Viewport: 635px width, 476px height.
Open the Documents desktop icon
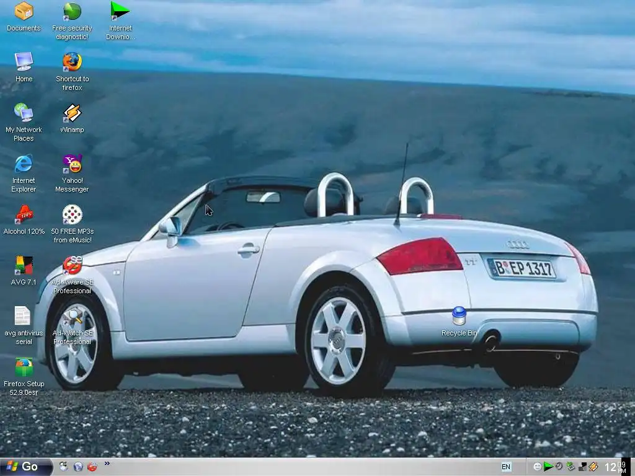coord(24,17)
